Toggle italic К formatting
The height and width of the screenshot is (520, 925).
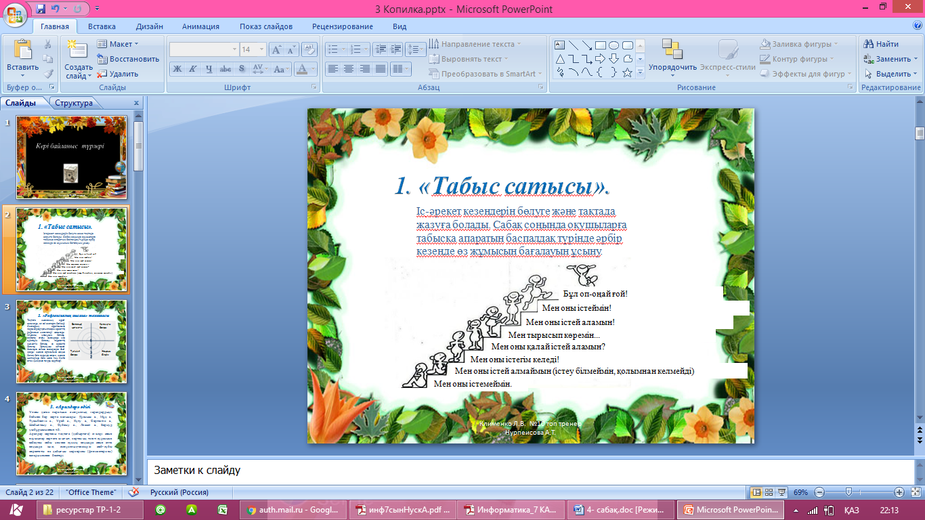[x=192, y=69]
